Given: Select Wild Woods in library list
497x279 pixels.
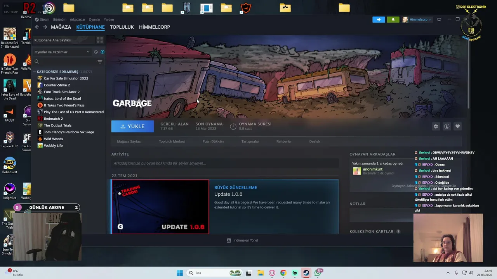Looking at the screenshot, I should 53,139.
